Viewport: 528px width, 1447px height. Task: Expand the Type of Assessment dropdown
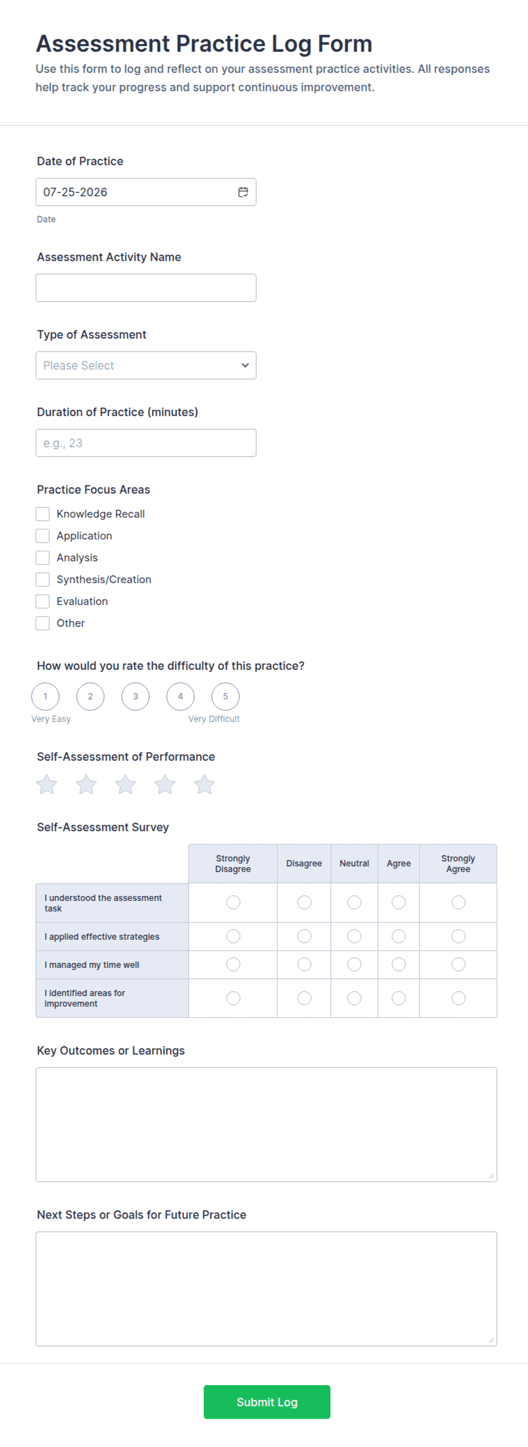coord(146,365)
